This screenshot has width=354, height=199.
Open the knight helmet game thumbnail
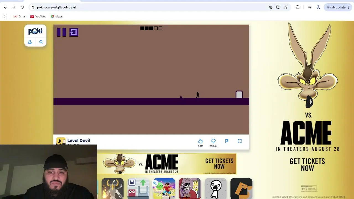coord(113,188)
